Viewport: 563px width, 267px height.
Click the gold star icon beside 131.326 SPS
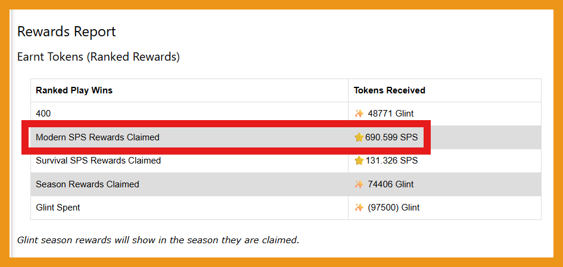pyautogui.click(x=359, y=161)
